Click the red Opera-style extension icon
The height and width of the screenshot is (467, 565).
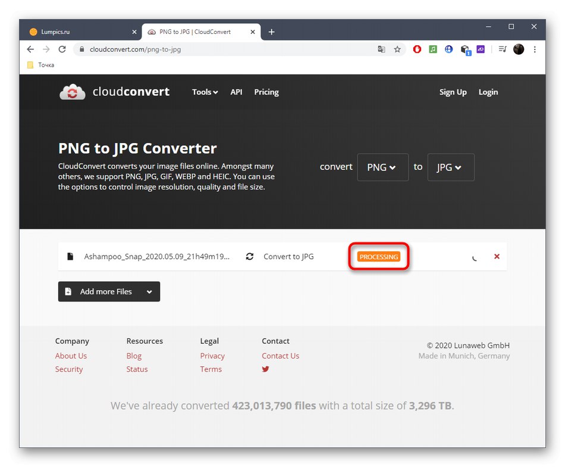click(x=417, y=49)
